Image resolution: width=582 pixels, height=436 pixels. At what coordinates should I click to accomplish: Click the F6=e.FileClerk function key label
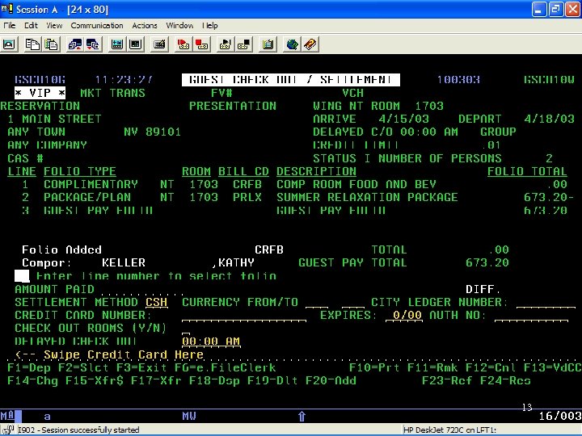pos(226,368)
